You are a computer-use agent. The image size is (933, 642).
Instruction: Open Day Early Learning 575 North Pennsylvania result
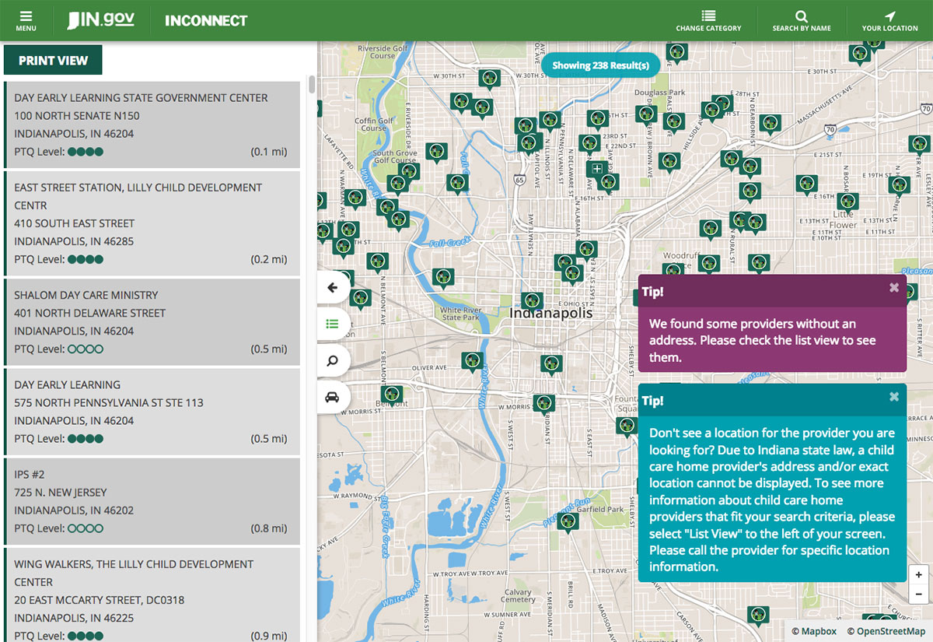pyautogui.click(x=152, y=412)
